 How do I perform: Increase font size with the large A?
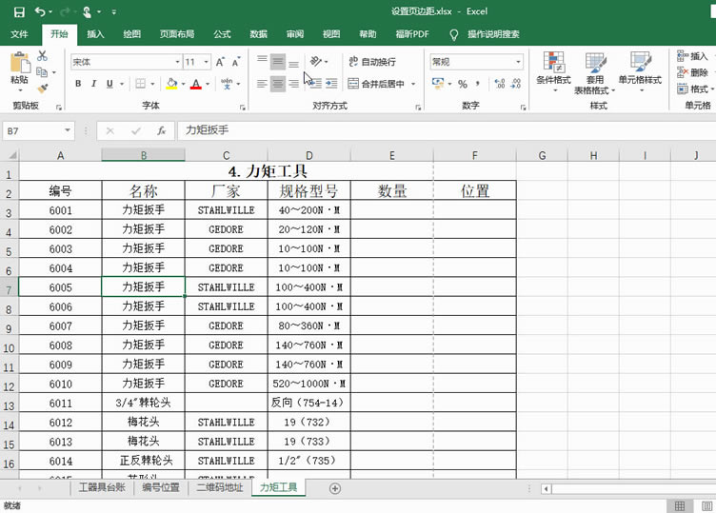pyautogui.click(x=220, y=62)
